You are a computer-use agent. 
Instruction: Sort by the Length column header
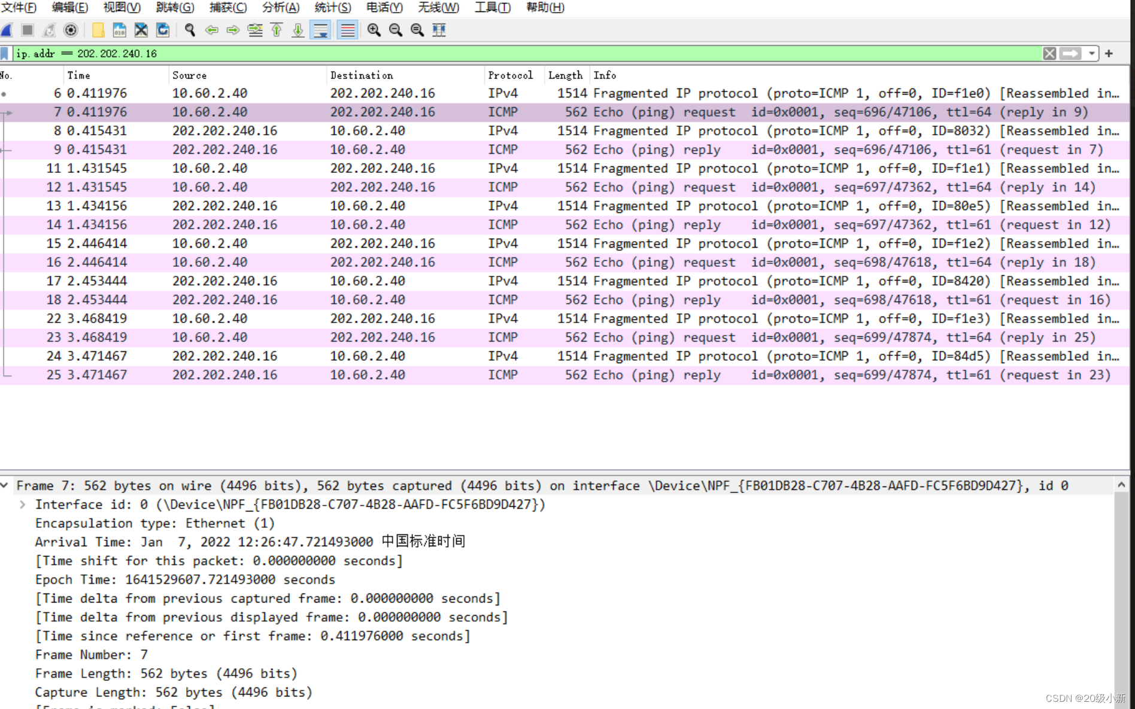(566, 75)
